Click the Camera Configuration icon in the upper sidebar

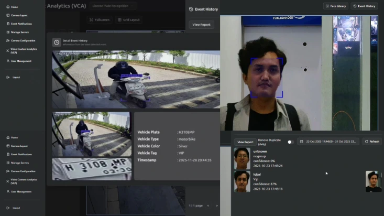click(7, 40)
